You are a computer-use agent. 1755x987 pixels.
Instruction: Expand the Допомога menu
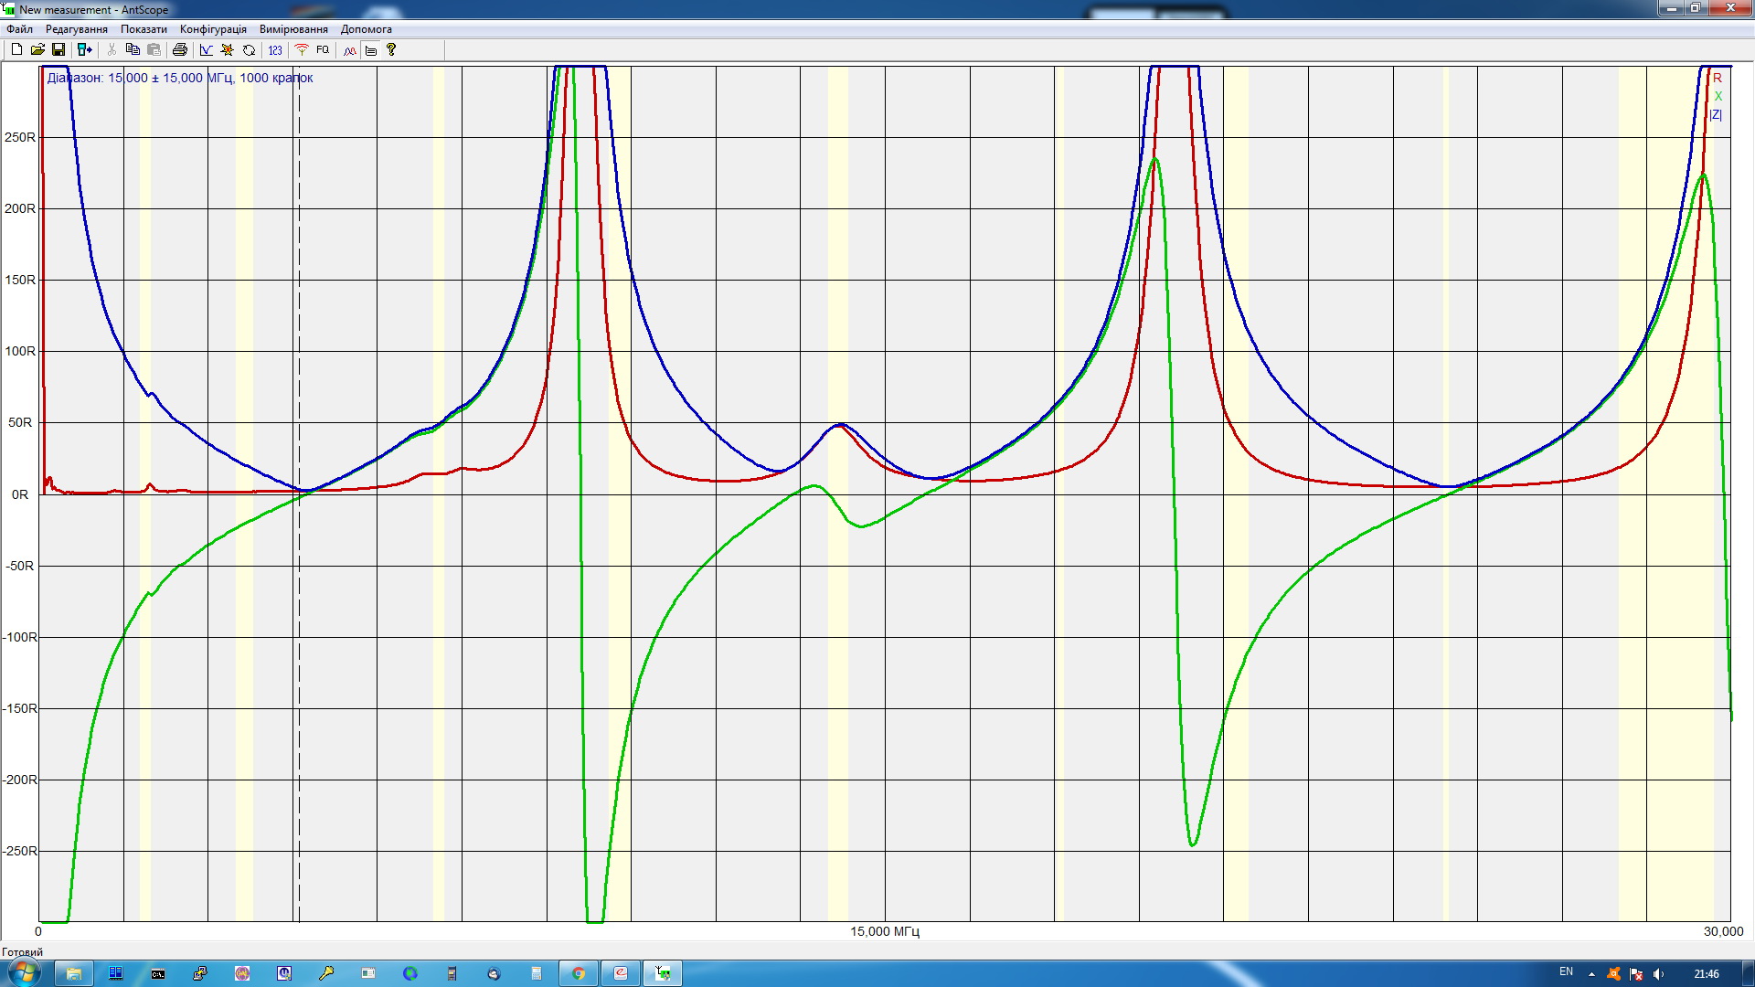(x=366, y=29)
